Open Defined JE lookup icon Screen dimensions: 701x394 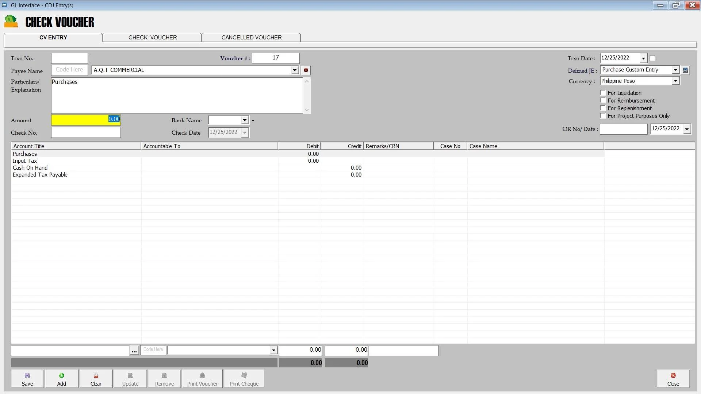pos(685,70)
